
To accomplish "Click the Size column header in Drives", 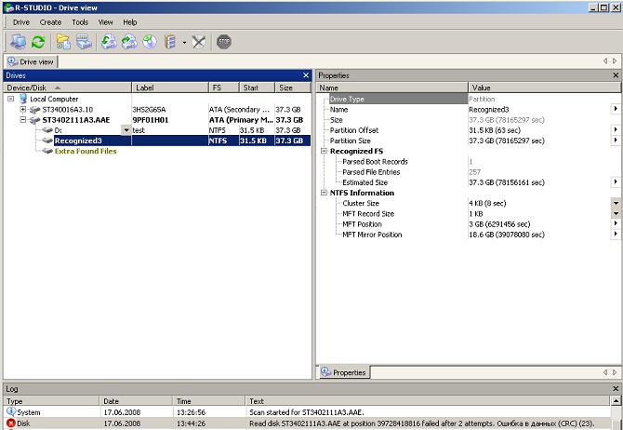I will [x=293, y=87].
